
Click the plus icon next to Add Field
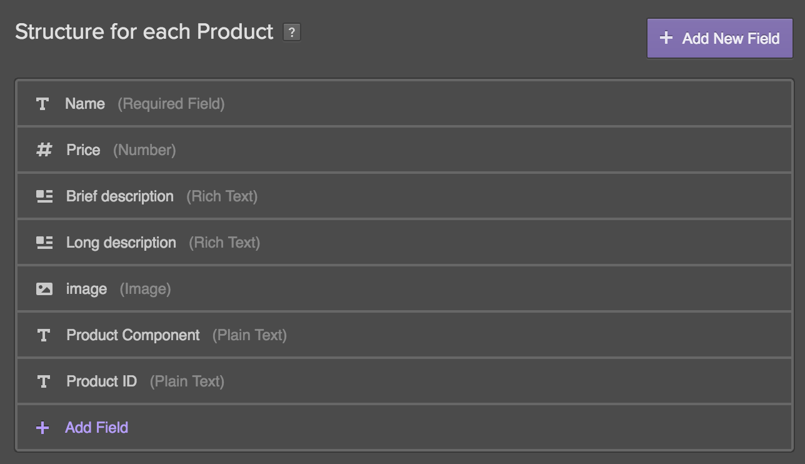click(42, 428)
